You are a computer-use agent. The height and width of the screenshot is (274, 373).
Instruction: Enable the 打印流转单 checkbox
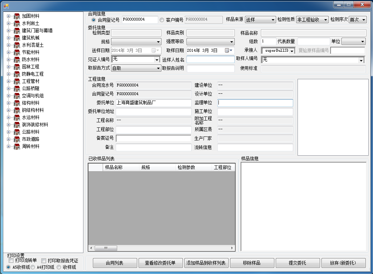point(11,261)
